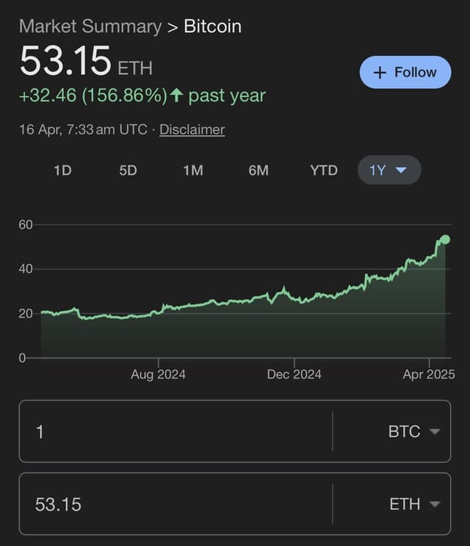Click the BTC amount input field
Screen dimensions: 470x546
click(x=176, y=431)
